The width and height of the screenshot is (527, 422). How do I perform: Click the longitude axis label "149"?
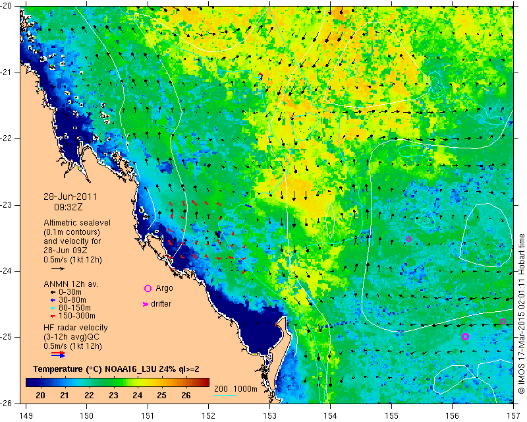[26, 415]
